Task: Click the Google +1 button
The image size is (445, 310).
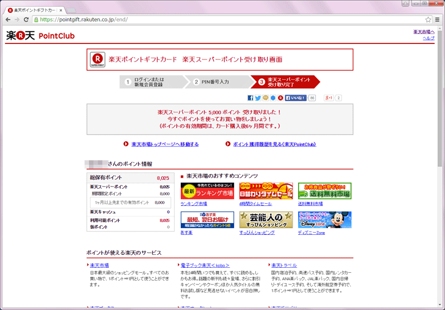Action: [329, 98]
